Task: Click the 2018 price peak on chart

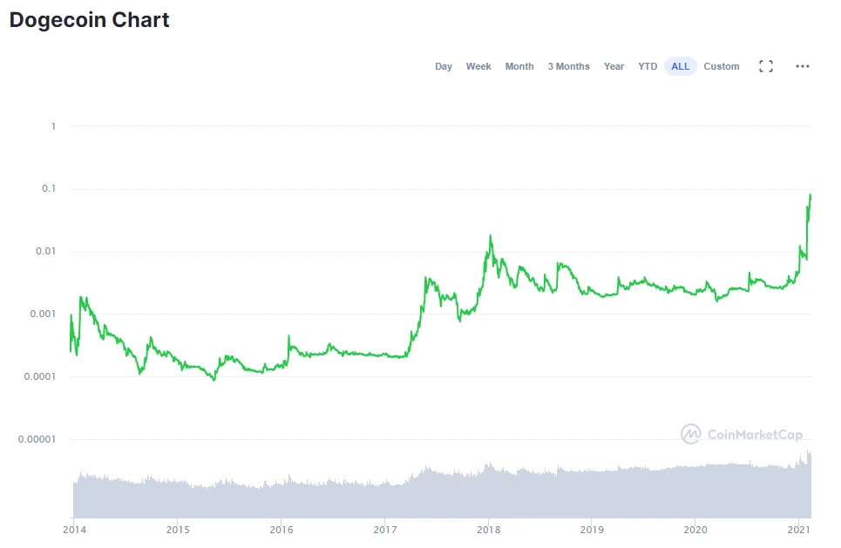Action: pos(491,236)
